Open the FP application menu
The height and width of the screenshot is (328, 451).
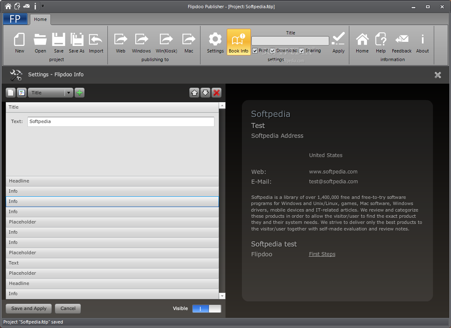[15, 19]
